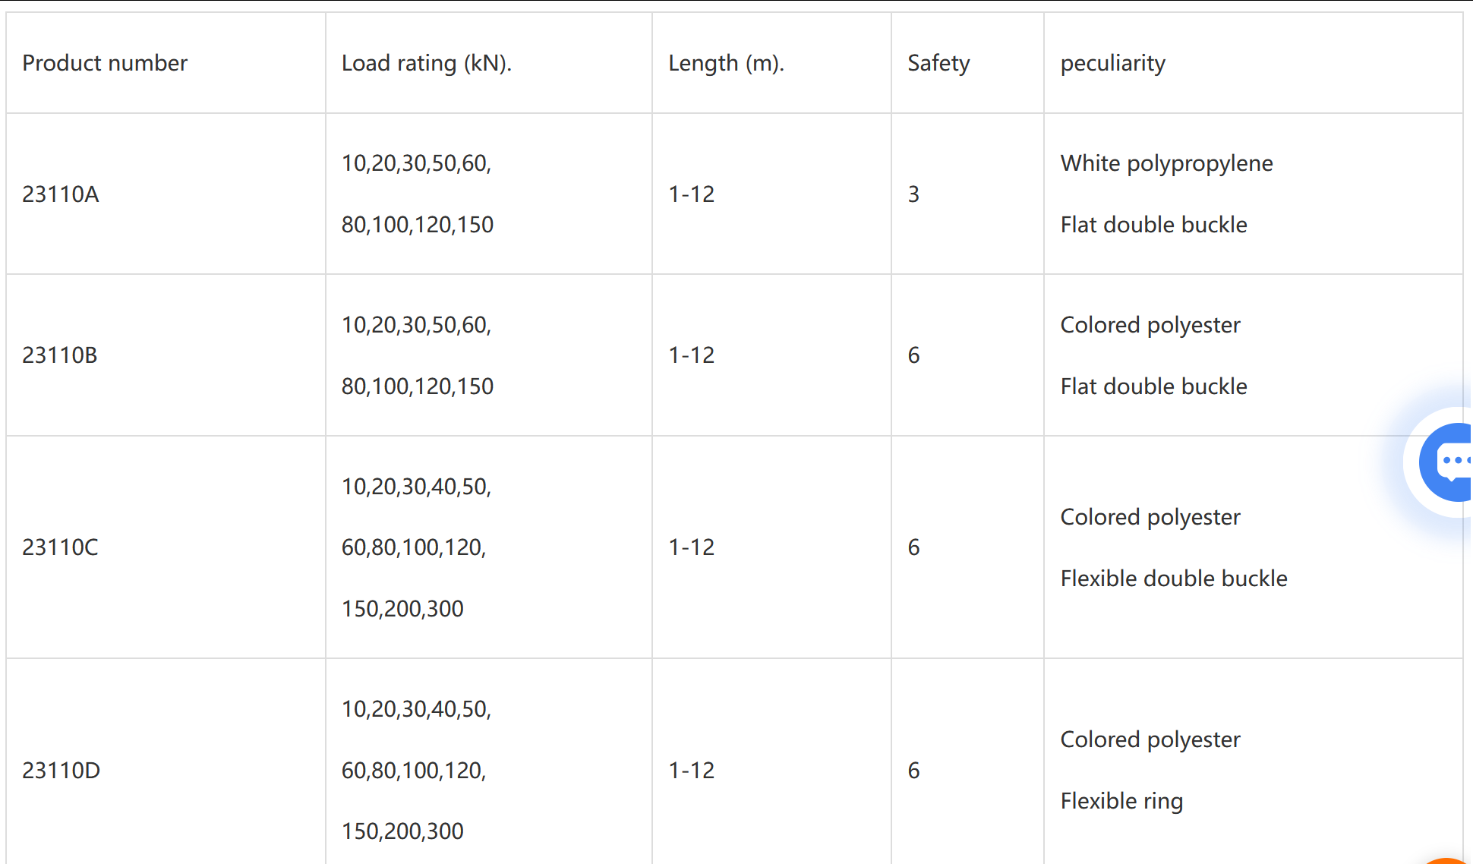Click 23110A load rating 80,100,120,150 line
This screenshot has height=864, width=1473.
coord(418,225)
